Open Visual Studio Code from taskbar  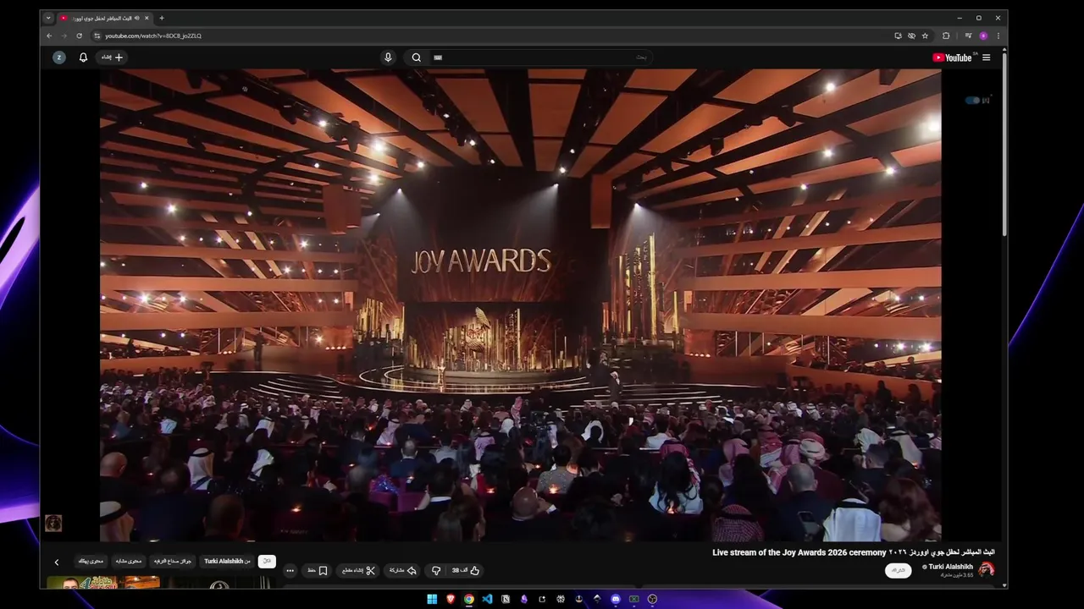pos(487,599)
